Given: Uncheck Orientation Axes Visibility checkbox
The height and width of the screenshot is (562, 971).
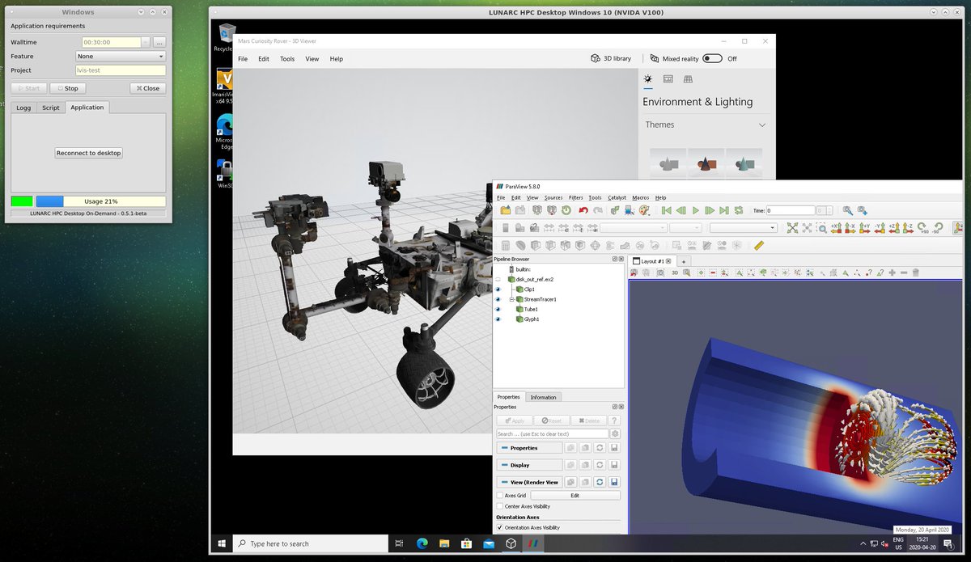Looking at the screenshot, I should tap(499, 527).
